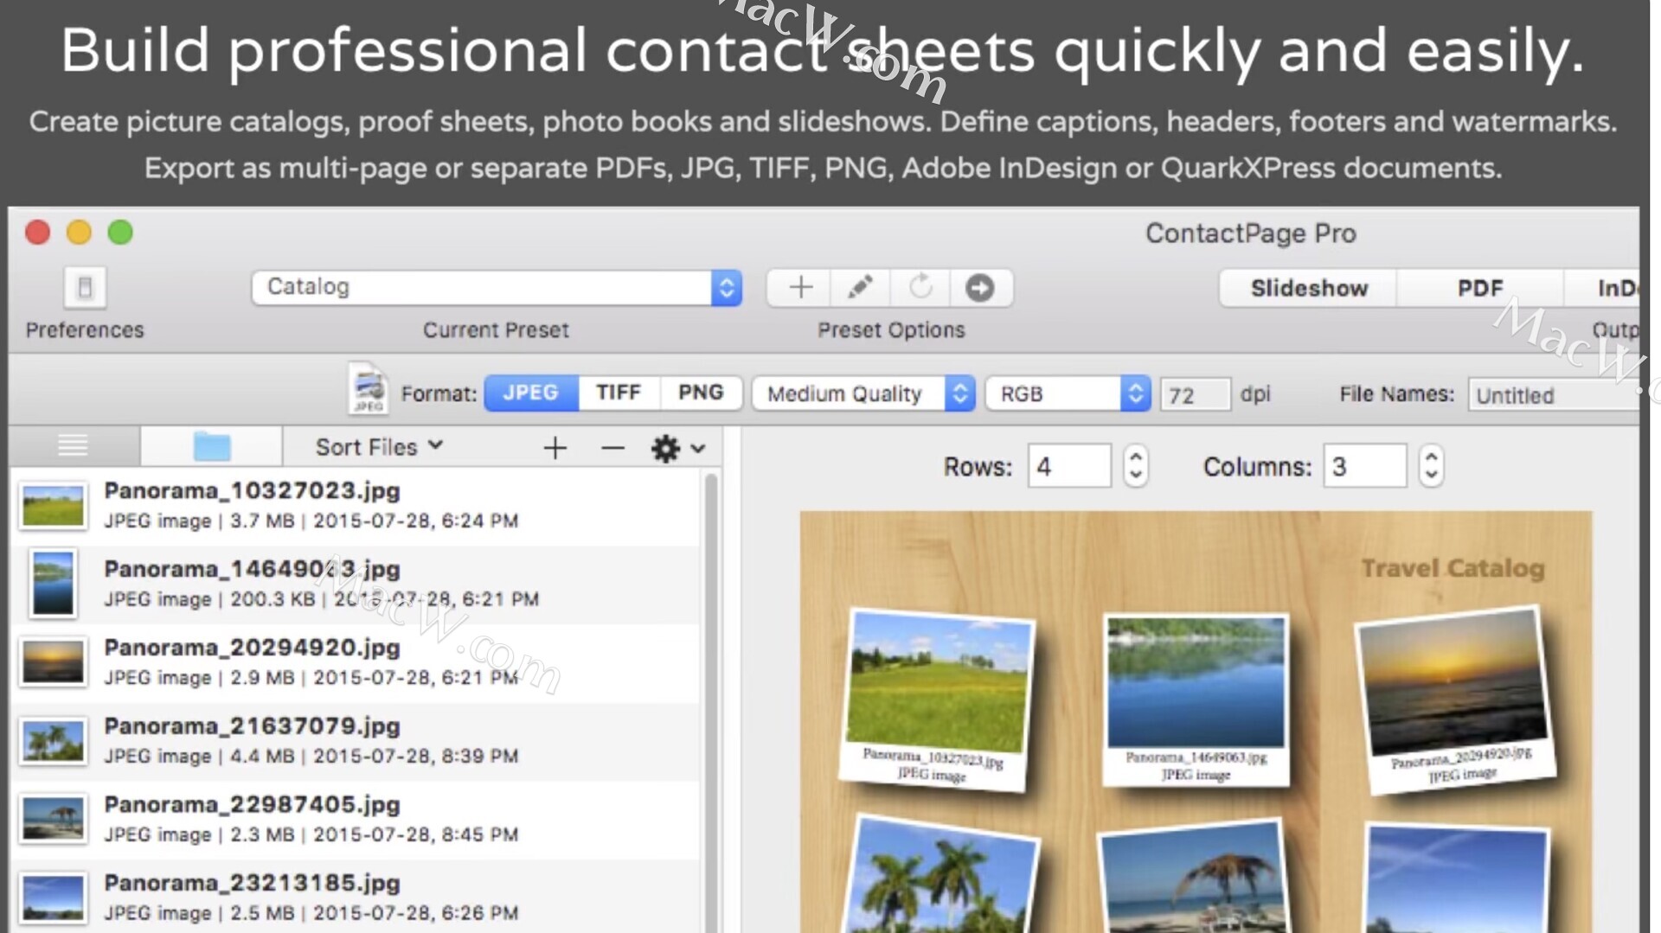Click thumbnail of Panorama_23213185.jpg in list

(x=53, y=898)
